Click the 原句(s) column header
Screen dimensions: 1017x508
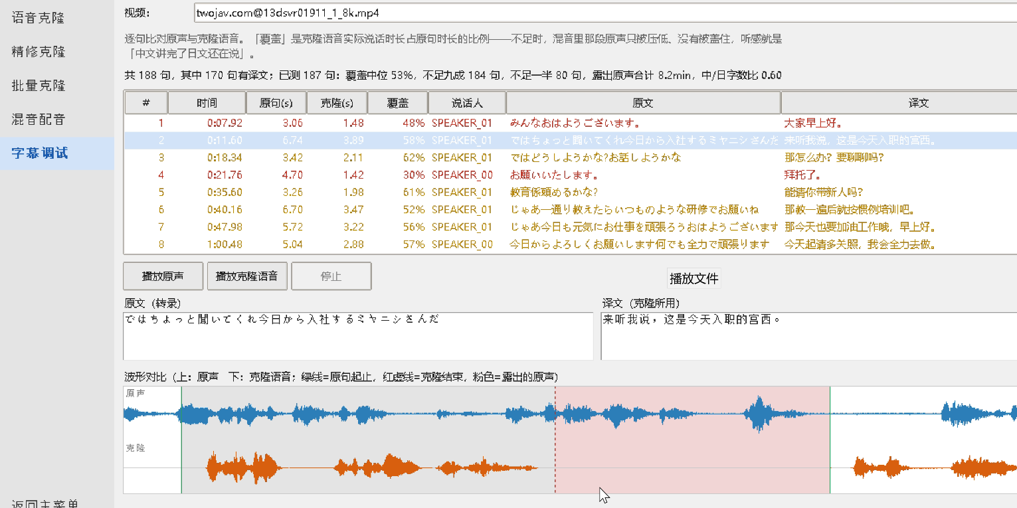pyautogui.click(x=276, y=103)
